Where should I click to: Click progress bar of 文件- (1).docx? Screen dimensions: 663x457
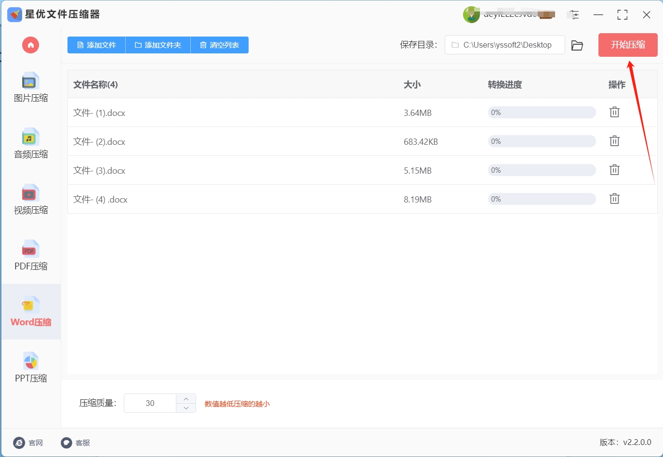point(542,113)
